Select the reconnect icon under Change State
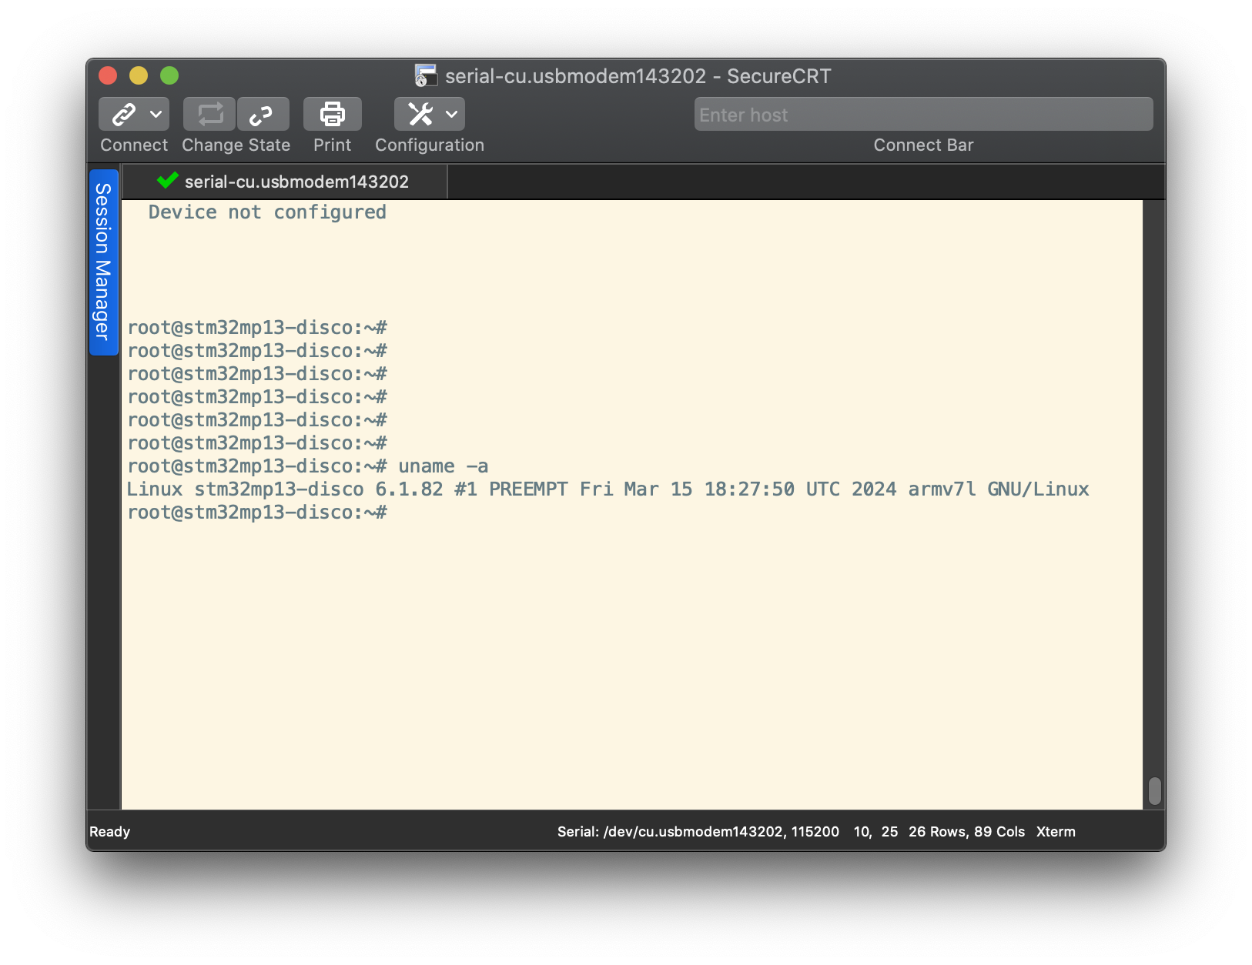Screen dimensions: 1252x965 pos(209,113)
